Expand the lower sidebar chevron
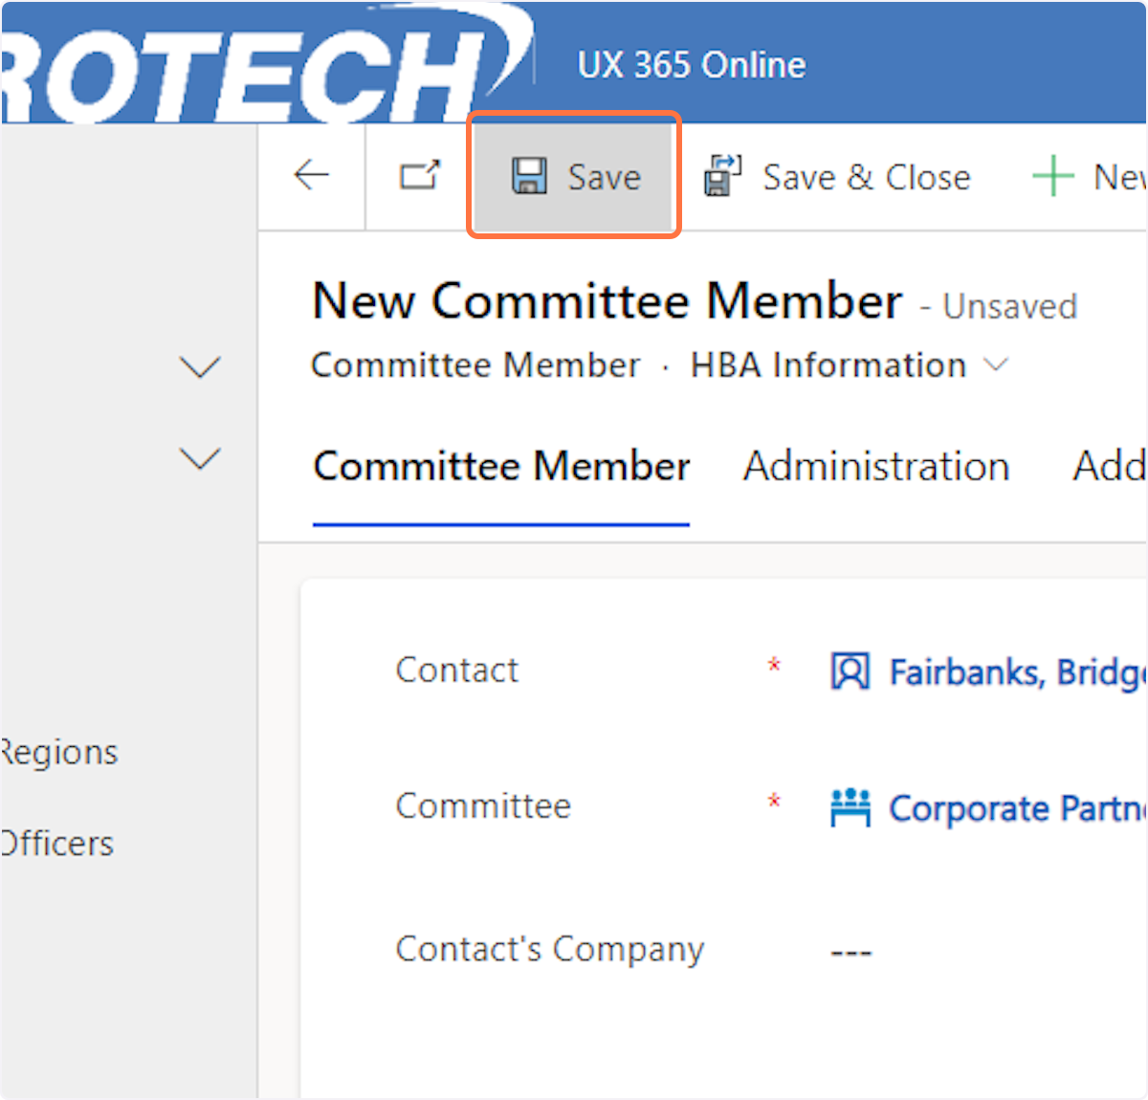This screenshot has width=1148, height=1100. 200,459
